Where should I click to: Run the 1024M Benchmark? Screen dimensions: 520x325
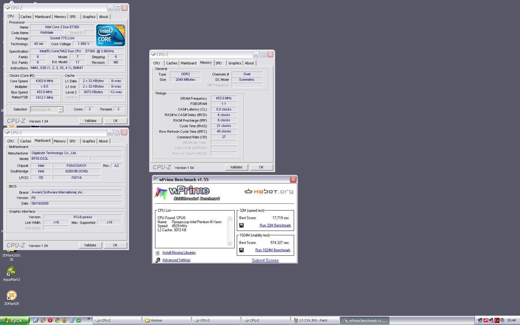pyautogui.click(x=273, y=250)
